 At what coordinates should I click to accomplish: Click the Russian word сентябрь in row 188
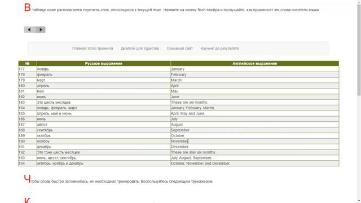(45, 130)
